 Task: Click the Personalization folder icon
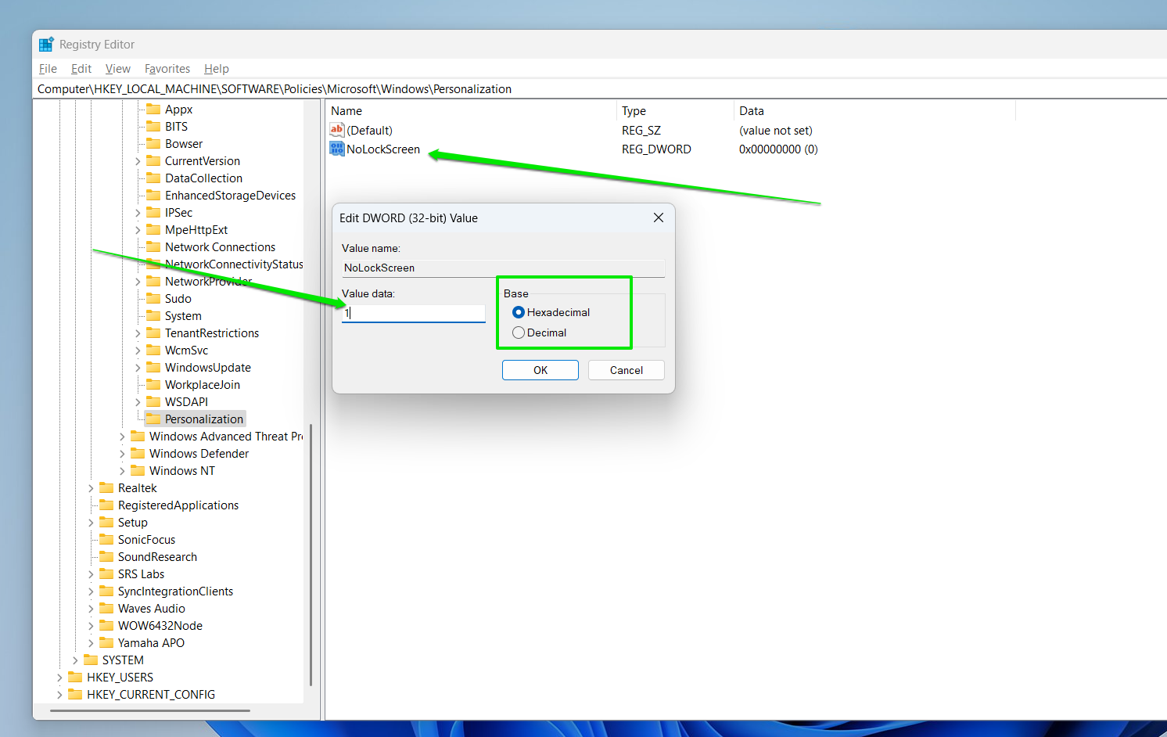(x=154, y=419)
